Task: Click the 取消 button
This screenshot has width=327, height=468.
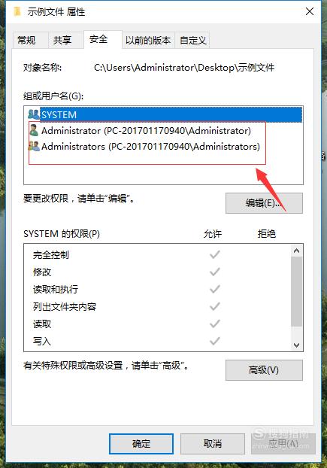Action: point(213,444)
